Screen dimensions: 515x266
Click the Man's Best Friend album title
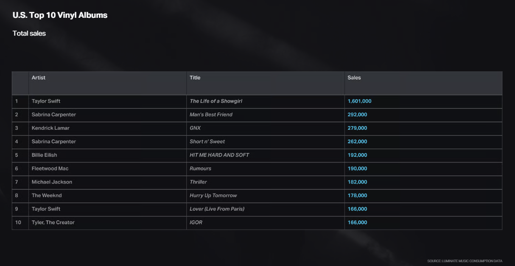pyautogui.click(x=211, y=115)
